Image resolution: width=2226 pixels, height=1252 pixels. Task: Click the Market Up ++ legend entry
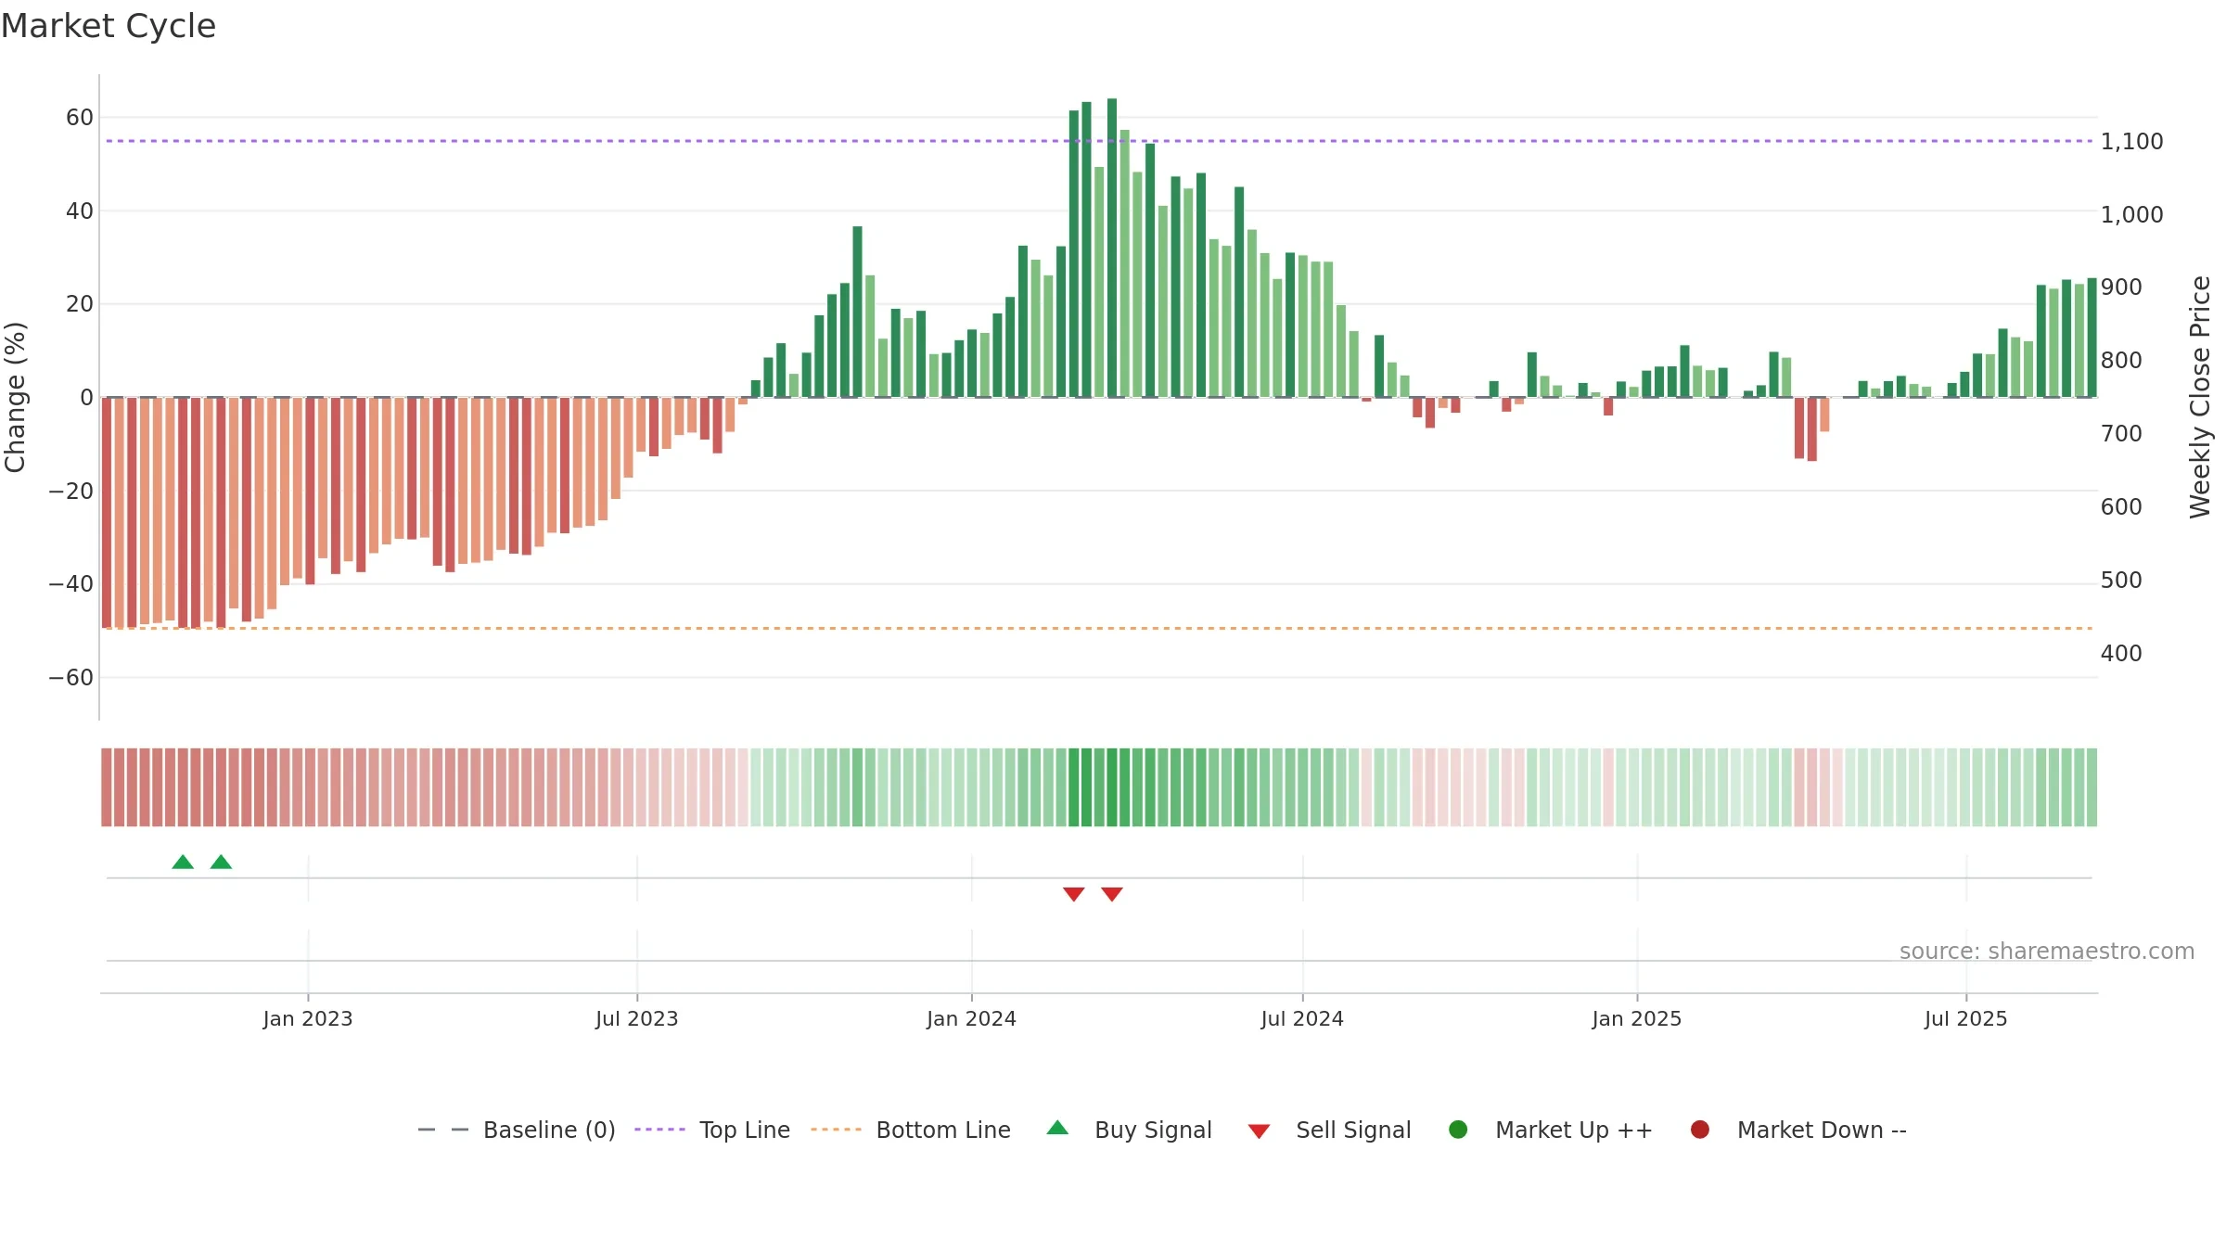(x=1550, y=1130)
